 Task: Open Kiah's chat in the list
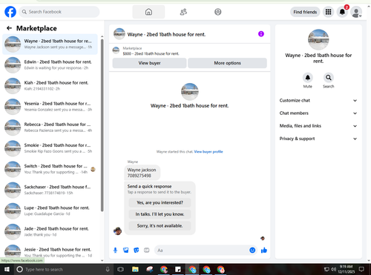tap(50, 86)
